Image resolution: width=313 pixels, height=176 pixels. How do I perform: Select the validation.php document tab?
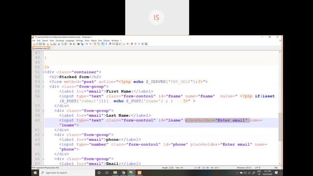pyautogui.click(x=41, y=48)
